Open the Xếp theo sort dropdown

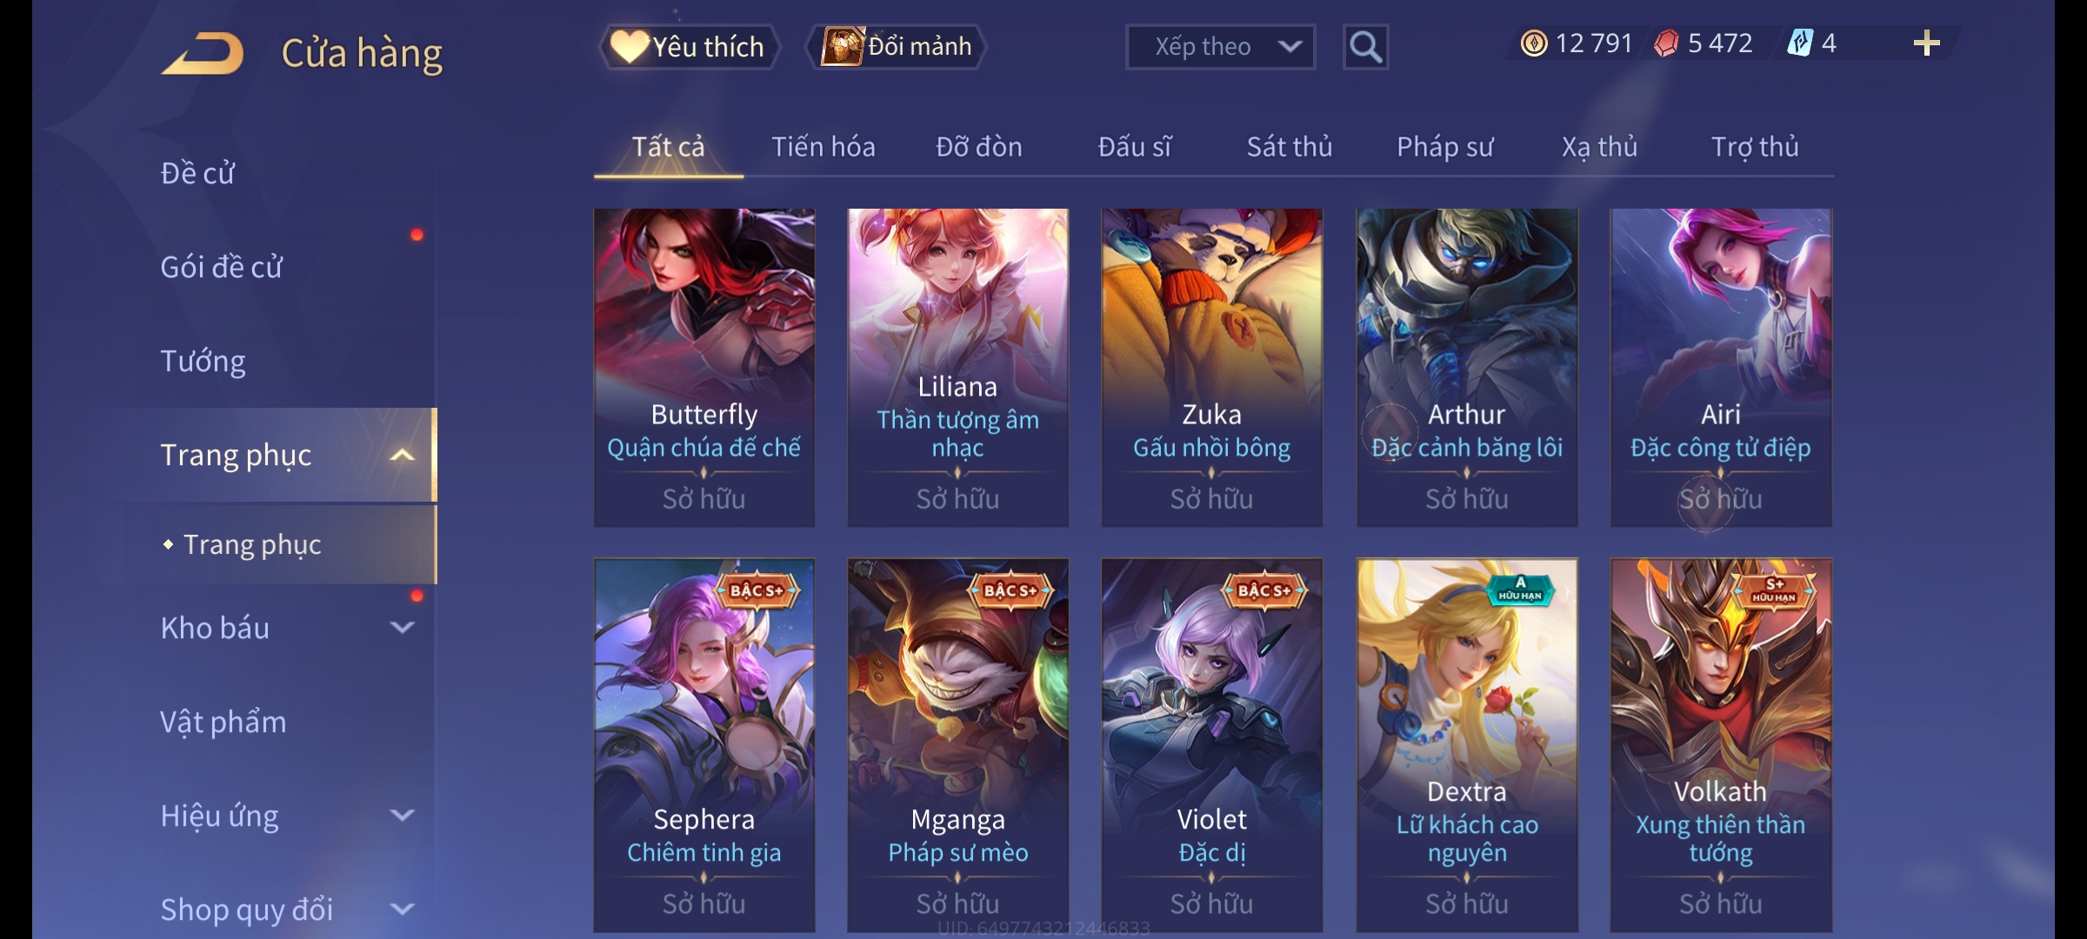[1220, 47]
